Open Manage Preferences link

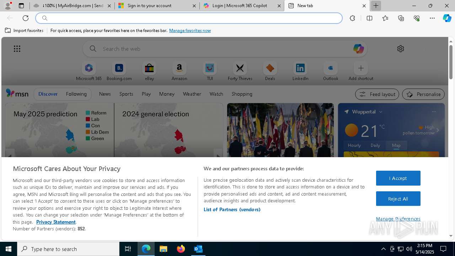pos(398,219)
